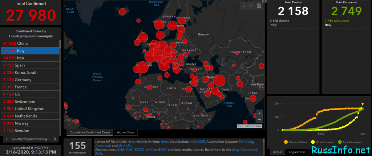This screenshot has height=156, width=372.
Task: Select China row in confirmed cases list
Action: [30, 44]
